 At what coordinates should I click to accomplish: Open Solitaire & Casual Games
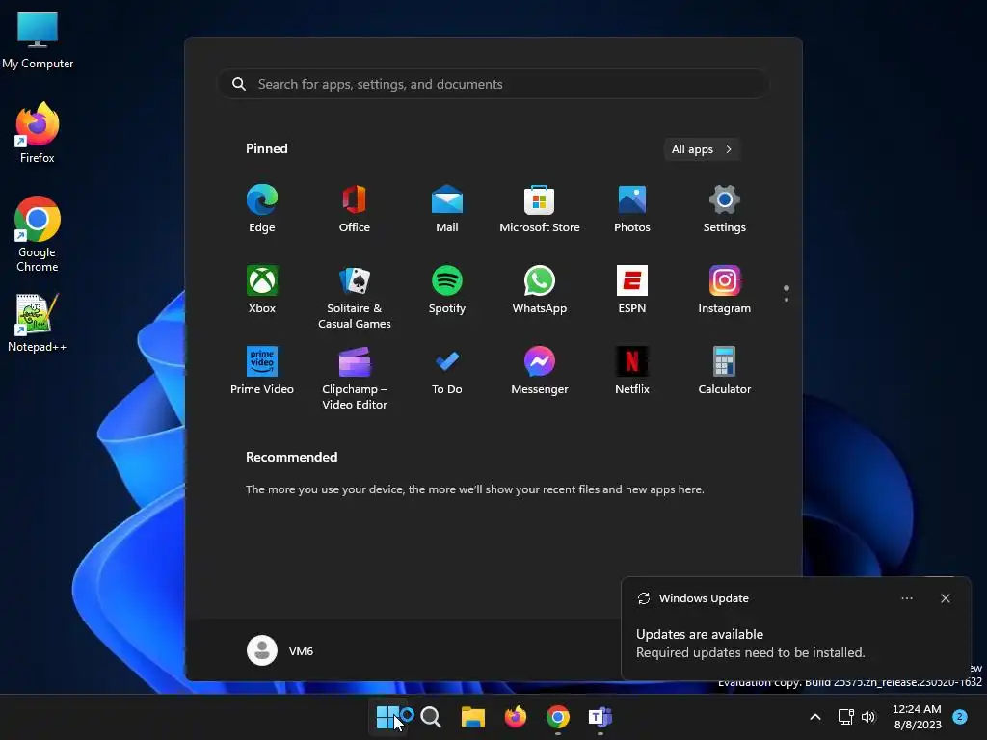click(x=355, y=297)
